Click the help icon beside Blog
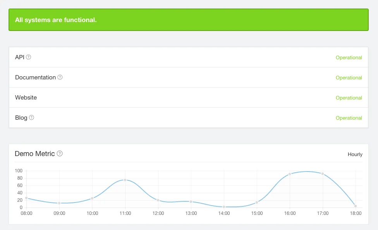The image size is (378, 230). [x=32, y=118]
